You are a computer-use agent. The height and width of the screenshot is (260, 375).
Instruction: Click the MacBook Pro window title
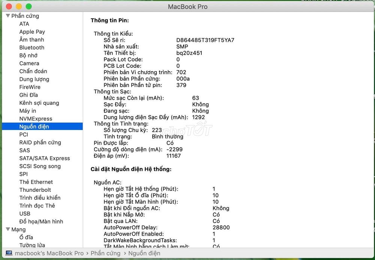point(188,7)
